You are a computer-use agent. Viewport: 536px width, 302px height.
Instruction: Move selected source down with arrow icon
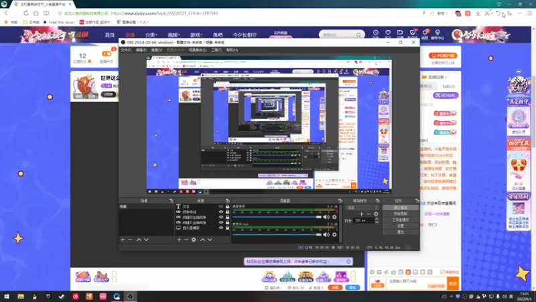[x=210, y=240]
